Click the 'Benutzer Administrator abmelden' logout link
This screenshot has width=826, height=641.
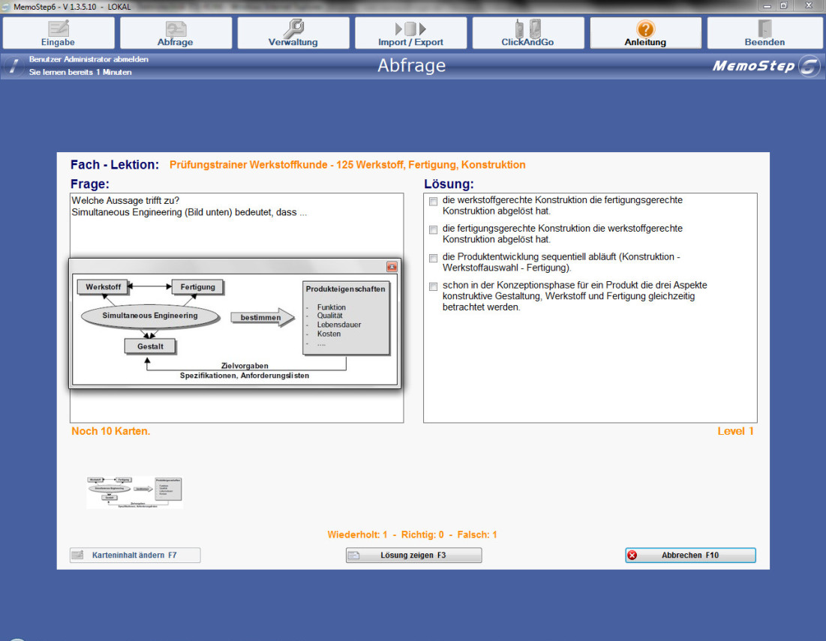89,59
